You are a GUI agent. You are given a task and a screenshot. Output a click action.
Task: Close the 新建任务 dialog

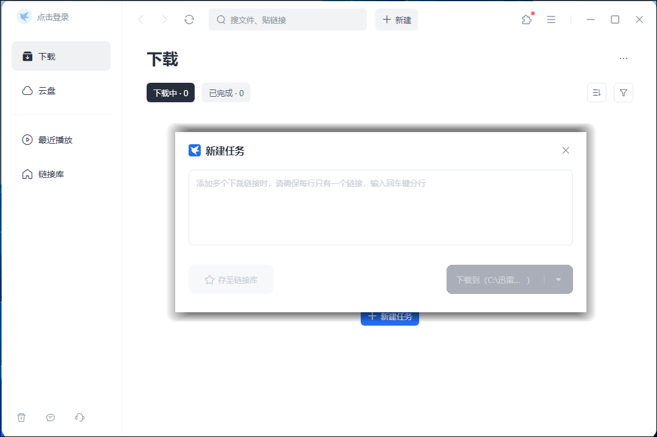coord(566,150)
